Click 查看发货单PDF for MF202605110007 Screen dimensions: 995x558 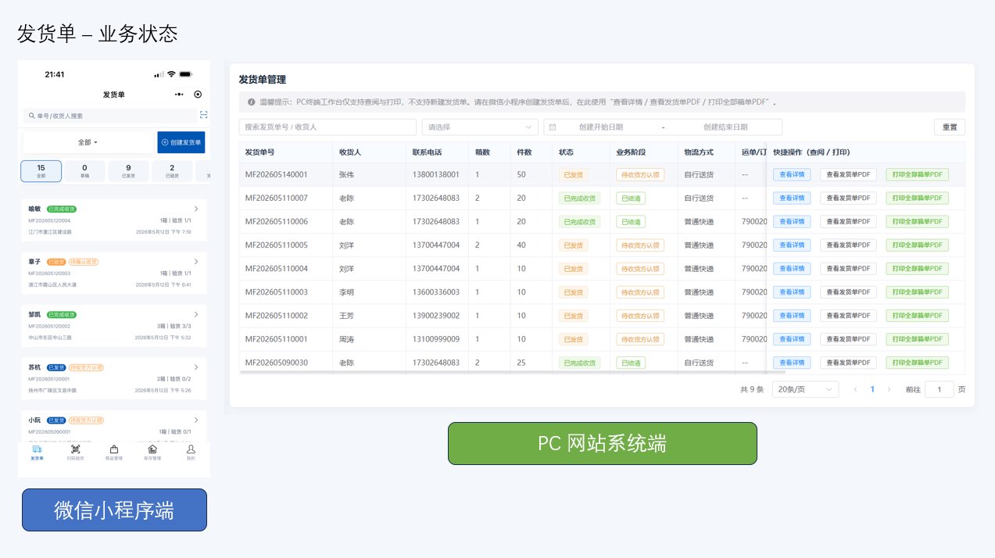pyautogui.click(x=848, y=199)
